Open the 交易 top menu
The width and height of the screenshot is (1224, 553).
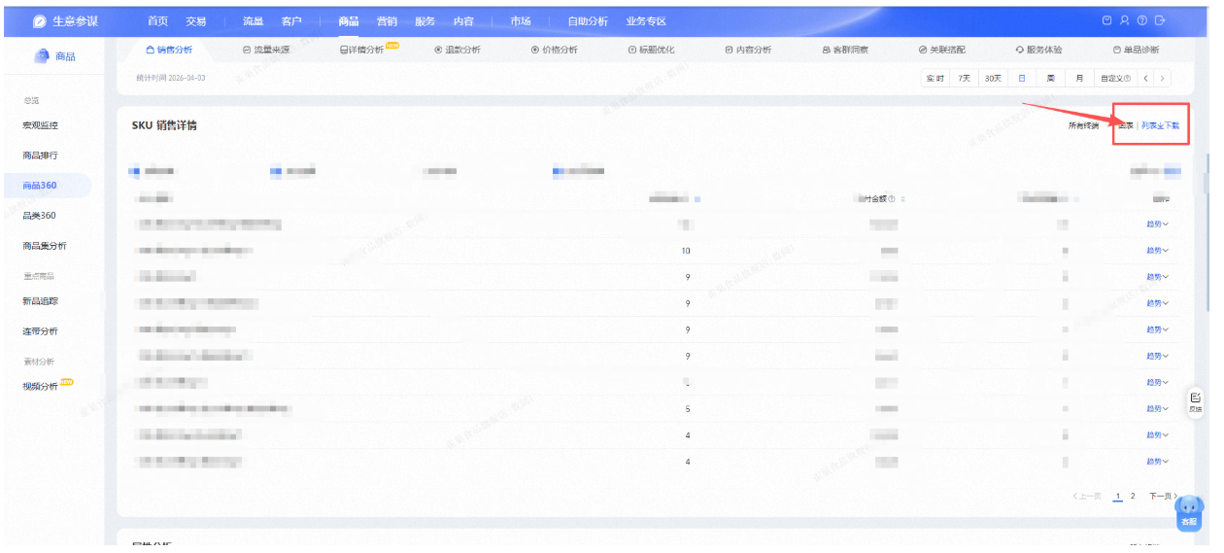pyautogui.click(x=196, y=21)
